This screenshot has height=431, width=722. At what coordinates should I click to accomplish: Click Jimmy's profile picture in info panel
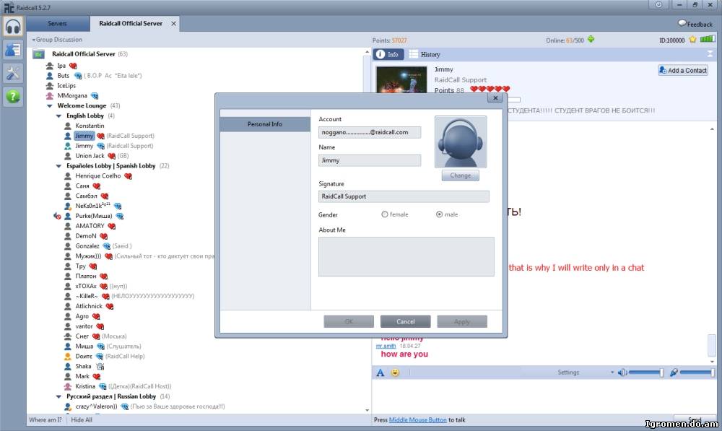[x=401, y=79]
